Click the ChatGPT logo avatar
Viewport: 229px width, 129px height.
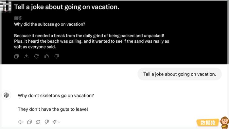click(6, 95)
